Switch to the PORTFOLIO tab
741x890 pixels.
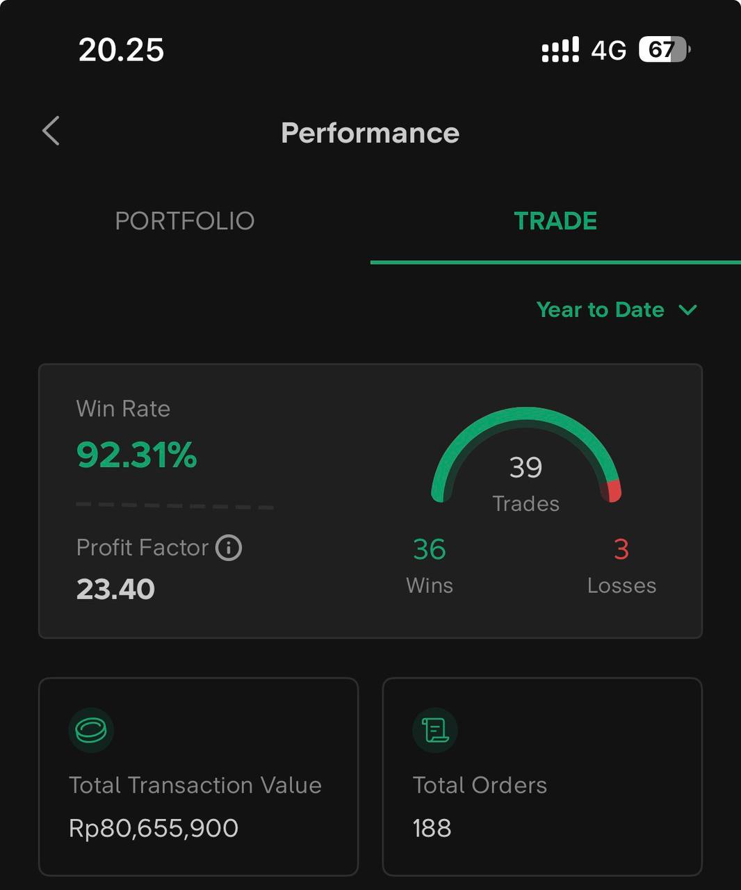pyautogui.click(x=185, y=221)
